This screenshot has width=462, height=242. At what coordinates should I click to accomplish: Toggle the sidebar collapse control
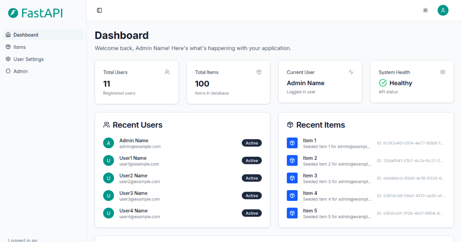99,10
